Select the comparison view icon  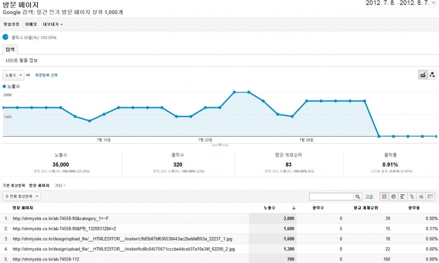(412, 197)
